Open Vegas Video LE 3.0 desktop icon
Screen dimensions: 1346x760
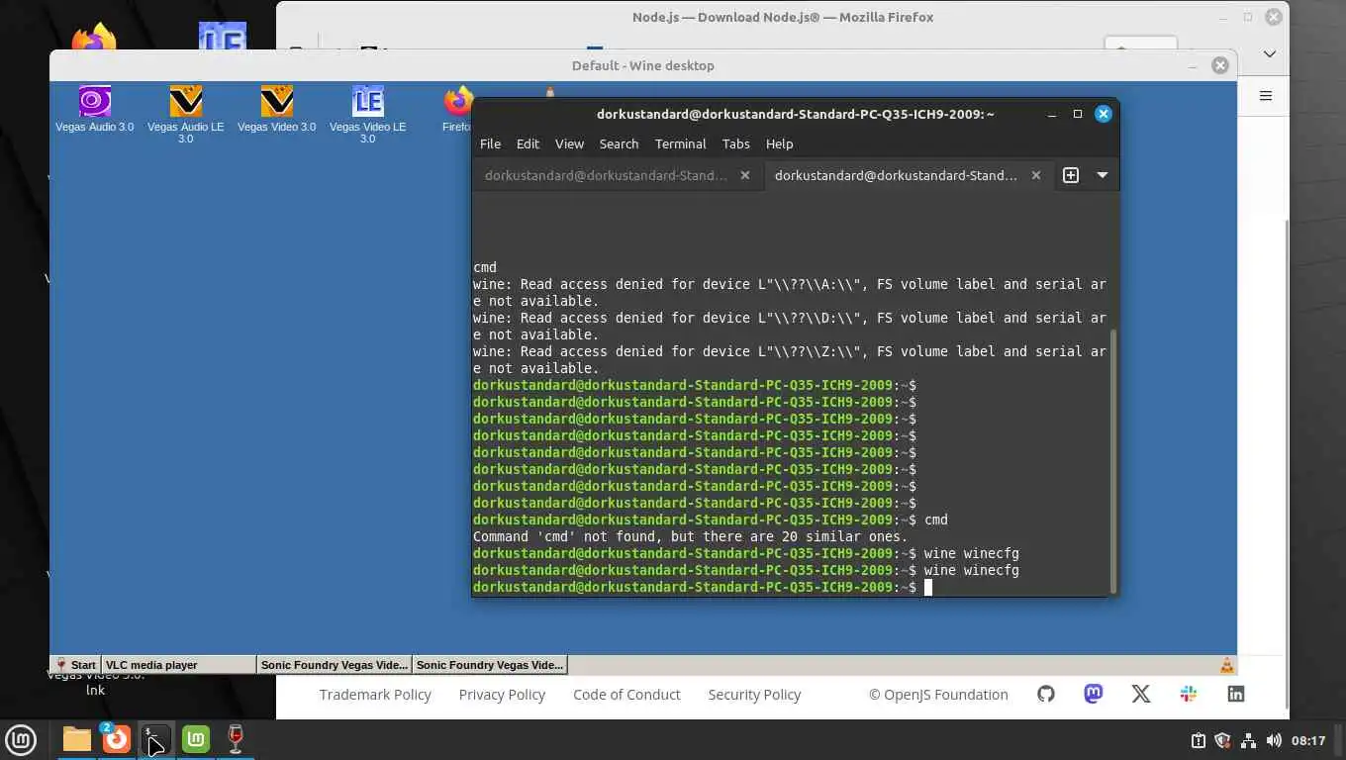pos(367,114)
